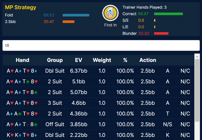Click the scrollbar up arrow
The height and width of the screenshot is (140, 202).
coord(197,56)
